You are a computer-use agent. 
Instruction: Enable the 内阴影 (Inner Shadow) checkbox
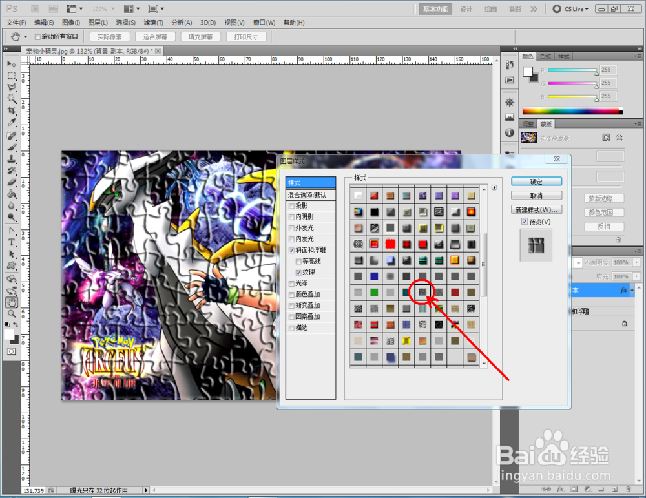(x=292, y=217)
